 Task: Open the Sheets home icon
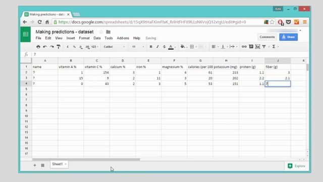click(x=26, y=34)
